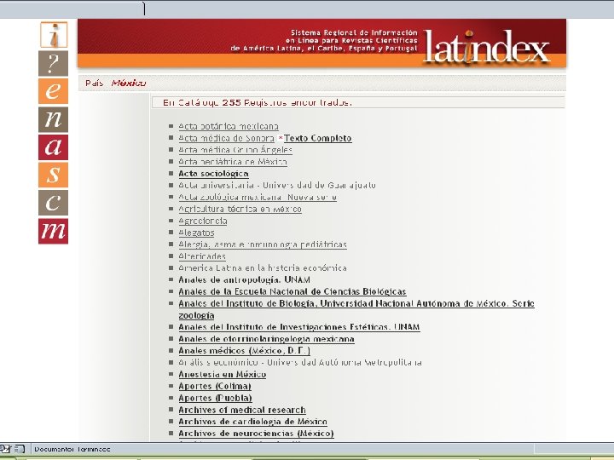Click the 'Documento: Terminado' status text

click(x=72, y=449)
